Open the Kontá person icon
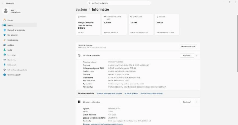 [x=4, y=50]
